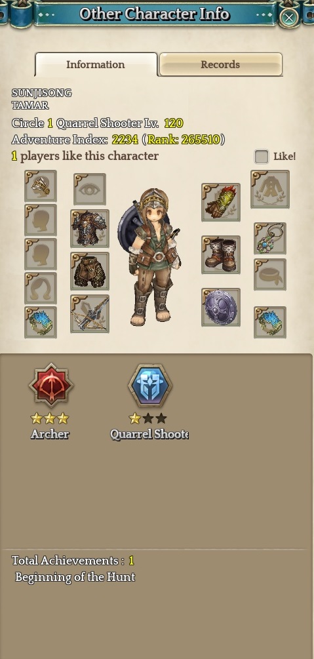Select the empty belt slot
The height and width of the screenshot is (659, 314).
[x=270, y=275]
